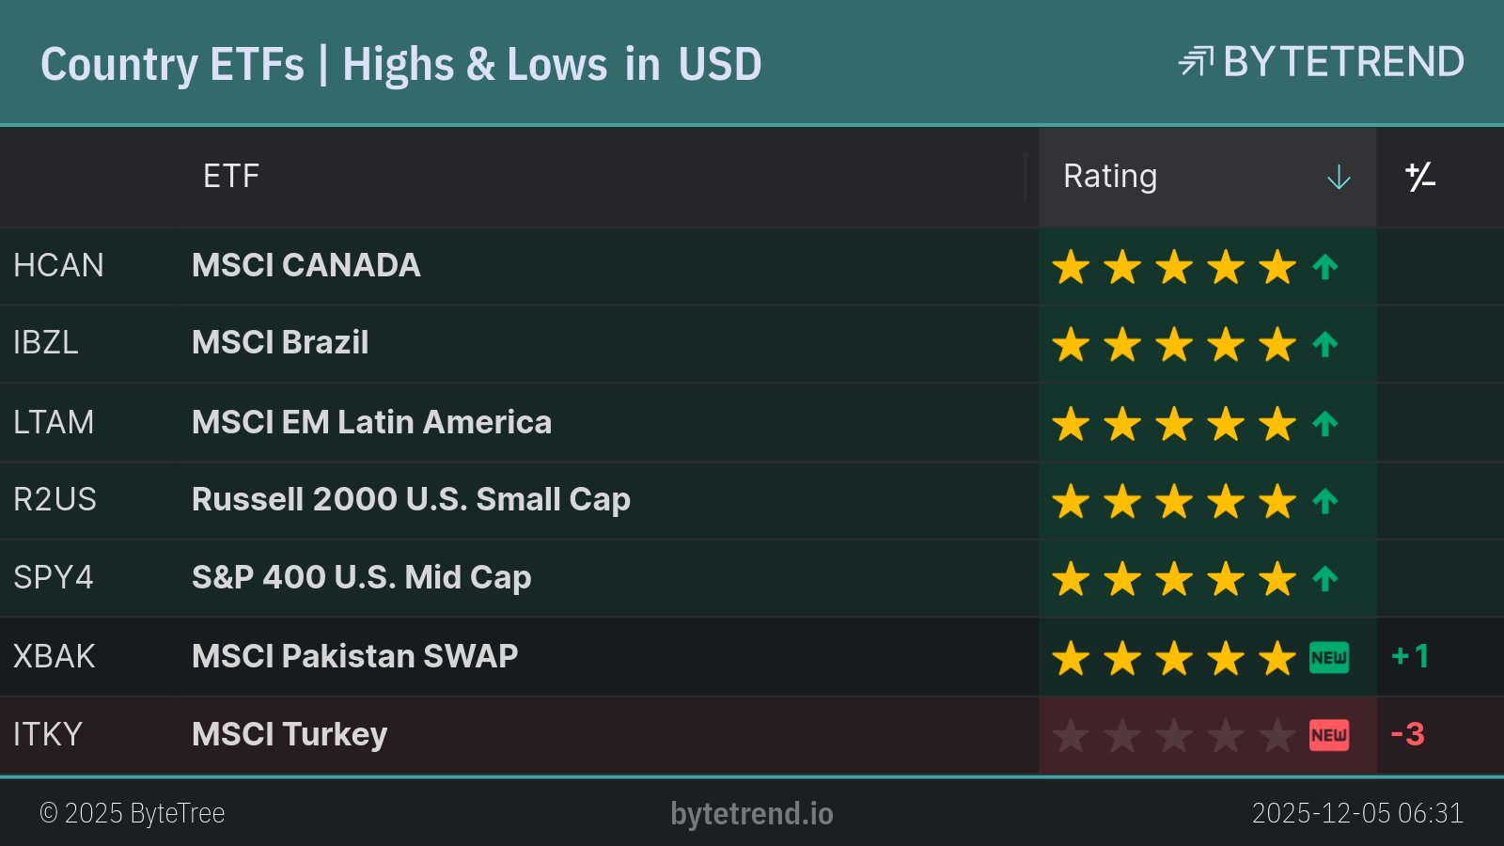The width and height of the screenshot is (1504, 846).
Task: Select the ETF column header
Action: click(x=231, y=177)
